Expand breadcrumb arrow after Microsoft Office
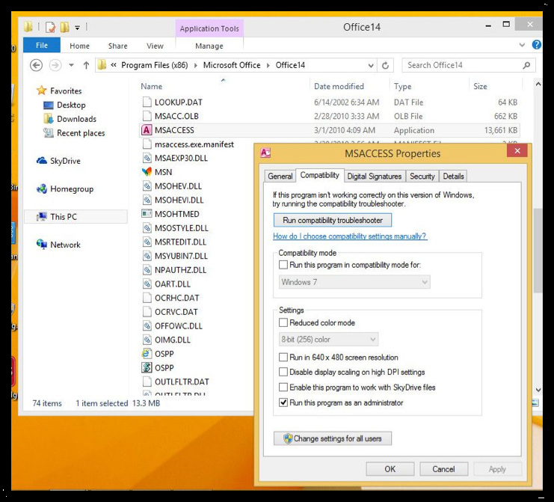The image size is (554, 502). 268,65
